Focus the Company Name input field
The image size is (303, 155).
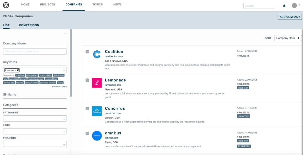35,51
